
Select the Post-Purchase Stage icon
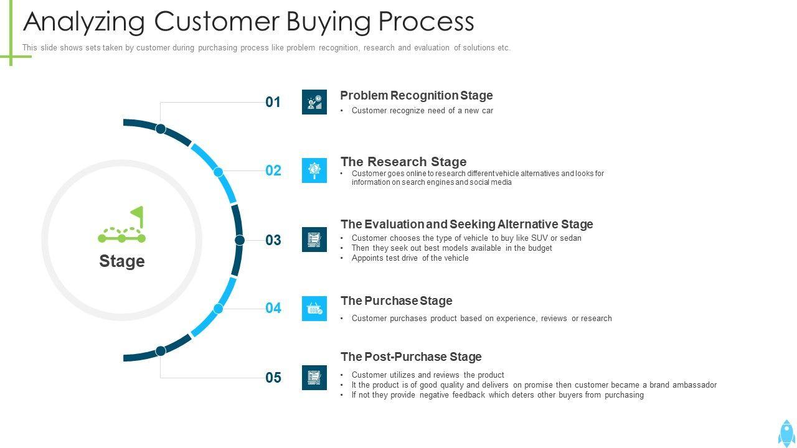(314, 378)
